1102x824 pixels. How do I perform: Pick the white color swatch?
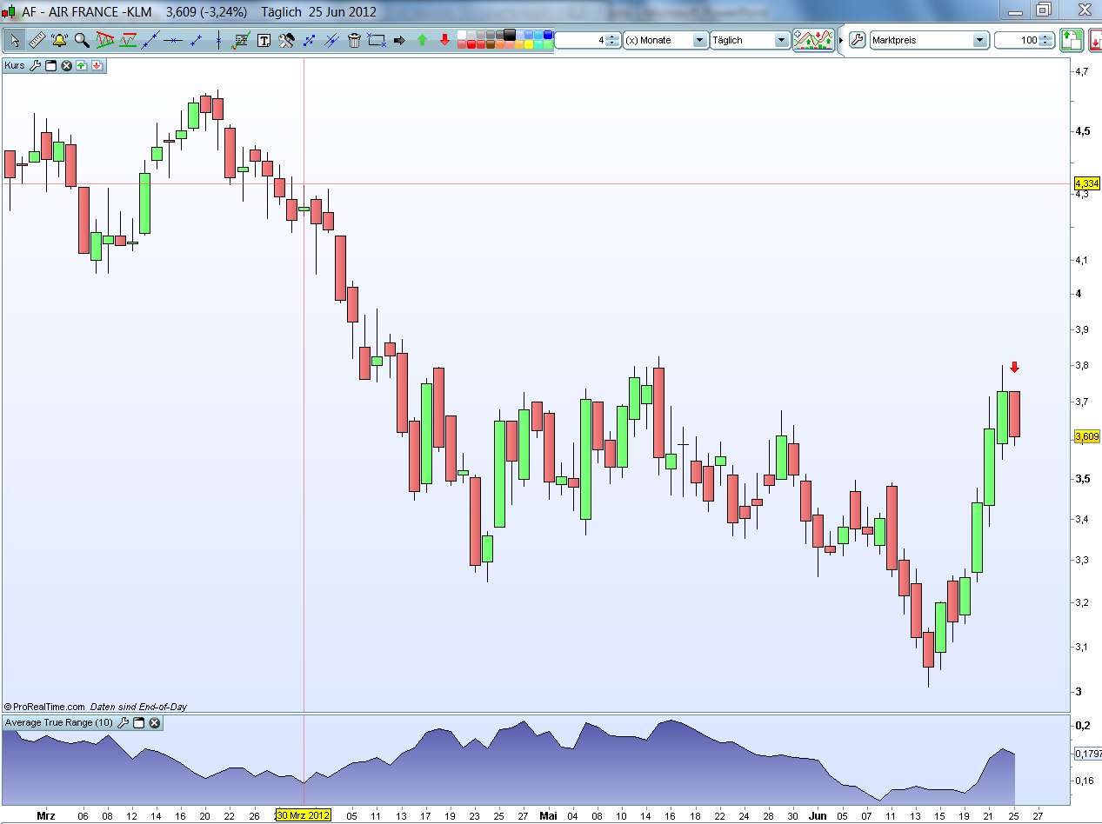[x=461, y=35]
